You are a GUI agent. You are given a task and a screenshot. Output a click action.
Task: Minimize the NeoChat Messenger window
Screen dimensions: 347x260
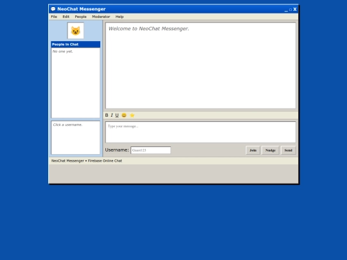tap(286, 10)
